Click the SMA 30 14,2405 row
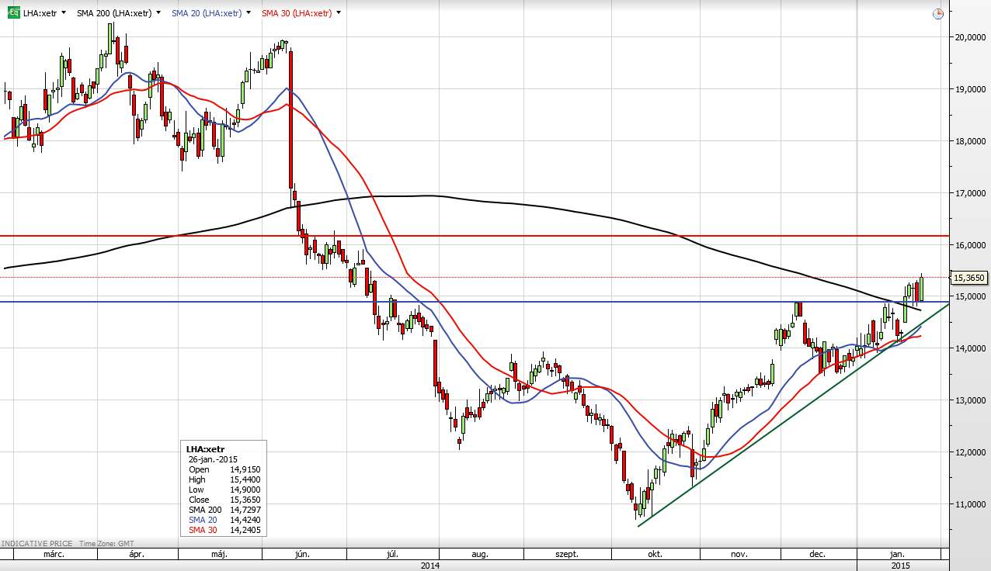Image resolution: width=991 pixels, height=571 pixels. 224,530
